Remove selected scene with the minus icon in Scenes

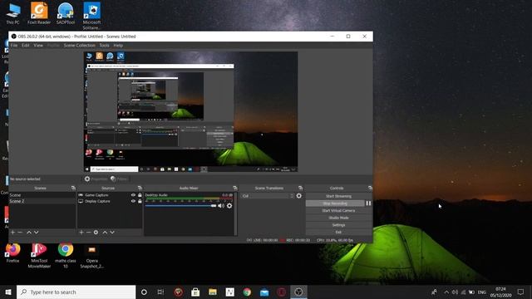[x=20, y=233]
